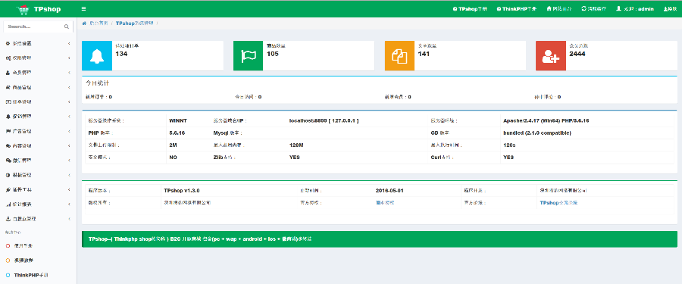Click the 105 count beside the flag
The height and width of the screenshot is (284, 682).
tap(273, 54)
